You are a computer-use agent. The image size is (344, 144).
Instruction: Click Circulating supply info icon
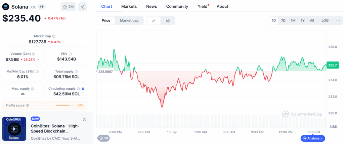point(78,89)
